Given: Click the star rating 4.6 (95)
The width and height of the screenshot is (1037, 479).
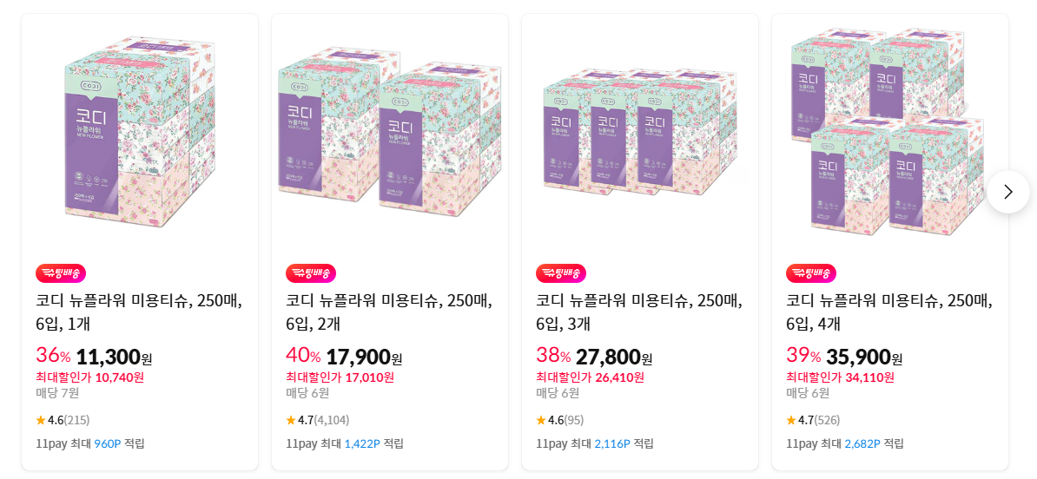Looking at the screenshot, I should [x=560, y=420].
